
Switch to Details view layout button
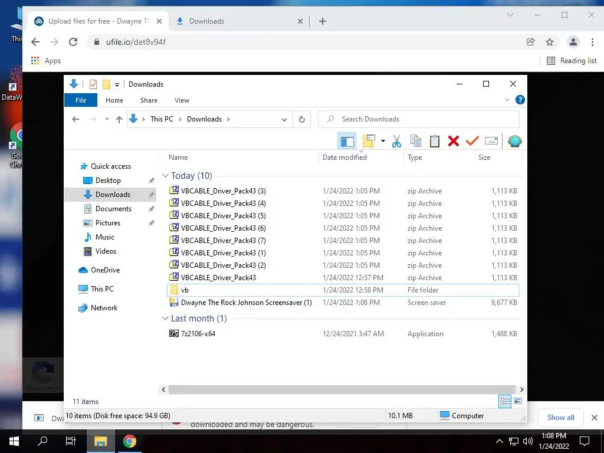[x=505, y=401]
